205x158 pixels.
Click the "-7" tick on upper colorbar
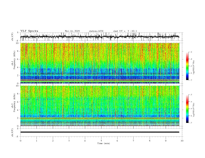click(x=191, y=80)
